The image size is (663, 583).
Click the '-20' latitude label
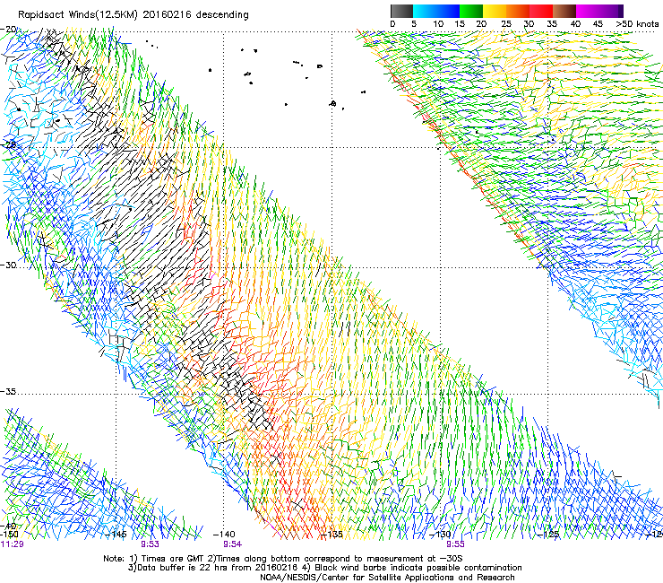8,30
